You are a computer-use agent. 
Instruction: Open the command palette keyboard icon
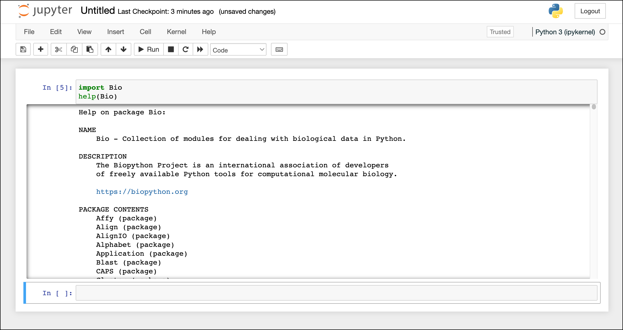(x=279, y=49)
